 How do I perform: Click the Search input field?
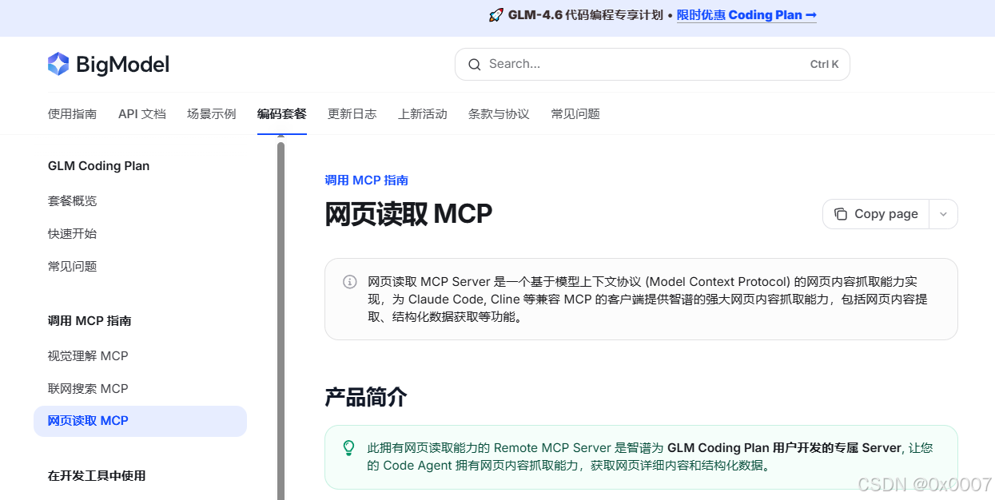click(x=652, y=65)
